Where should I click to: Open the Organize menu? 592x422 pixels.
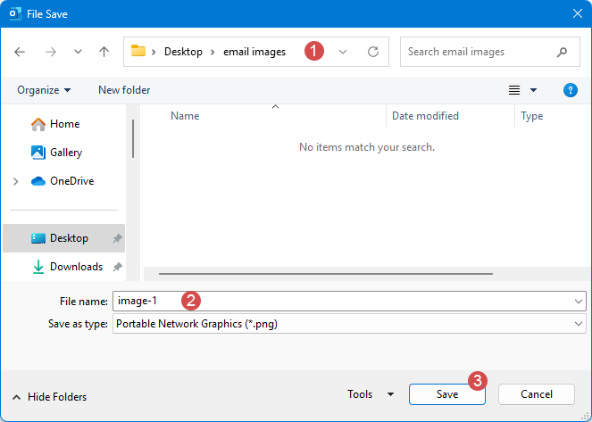coord(43,90)
